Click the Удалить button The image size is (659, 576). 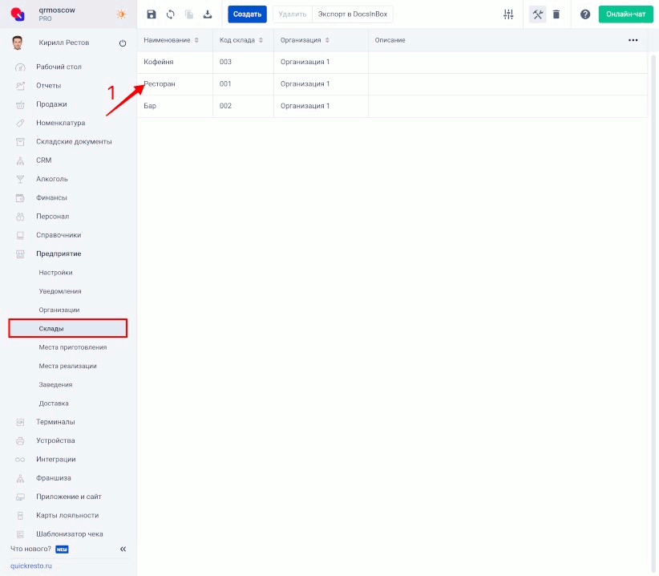click(293, 14)
